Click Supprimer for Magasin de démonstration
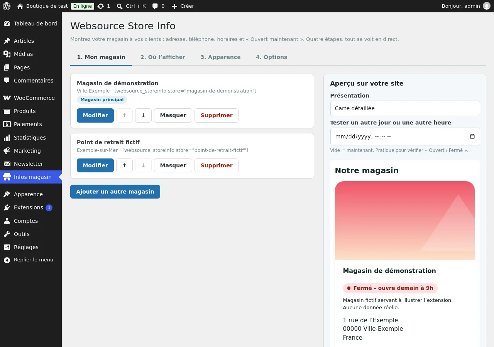 (217, 115)
